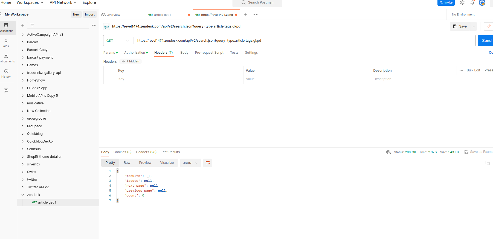Open the JSON format dropdown

[x=190, y=163]
